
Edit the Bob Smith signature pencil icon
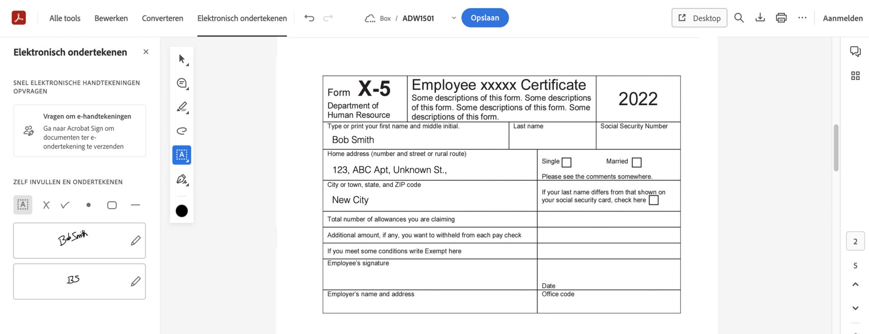[x=136, y=241]
